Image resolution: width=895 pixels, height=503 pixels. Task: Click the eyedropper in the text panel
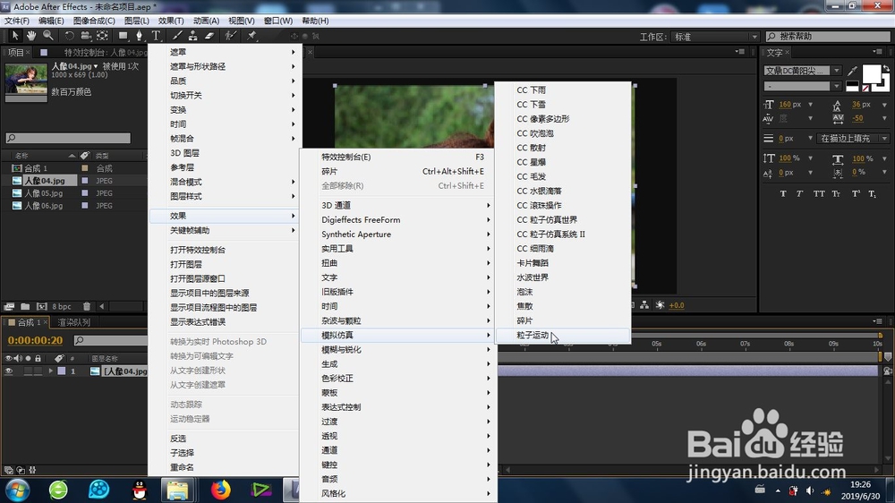coord(852,71)
